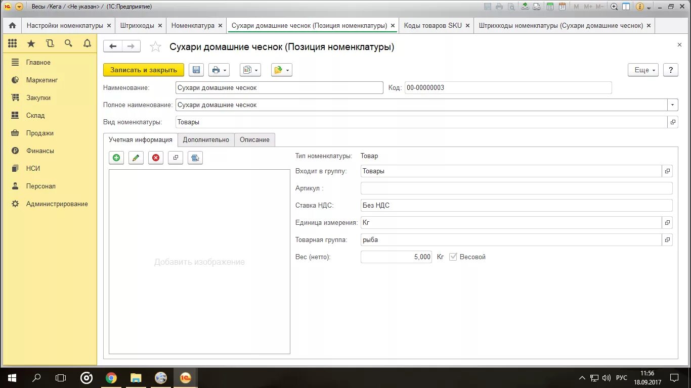This screenshot has height=388, width=691.
Task: Open the Вид номенклатуры field's open button
Action: pyautogui.click(x=673, y=122)
